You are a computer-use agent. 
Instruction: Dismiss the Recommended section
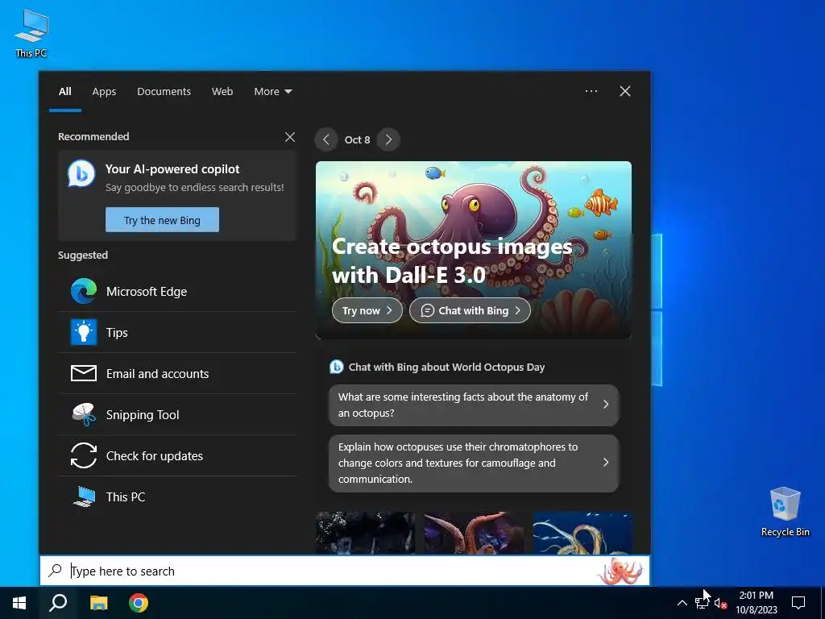290,137
